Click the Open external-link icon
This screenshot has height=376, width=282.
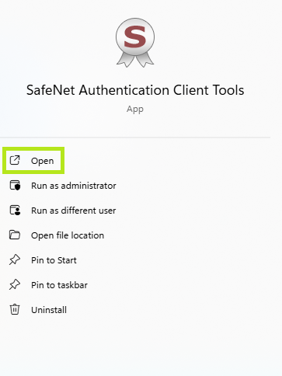(x=15, y=160)
